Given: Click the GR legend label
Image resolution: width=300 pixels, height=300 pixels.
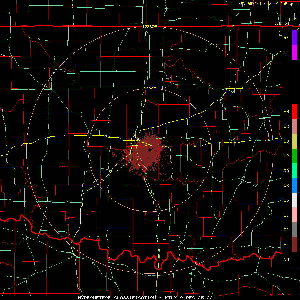Looking at the screenshot, I should pos(286,126).
